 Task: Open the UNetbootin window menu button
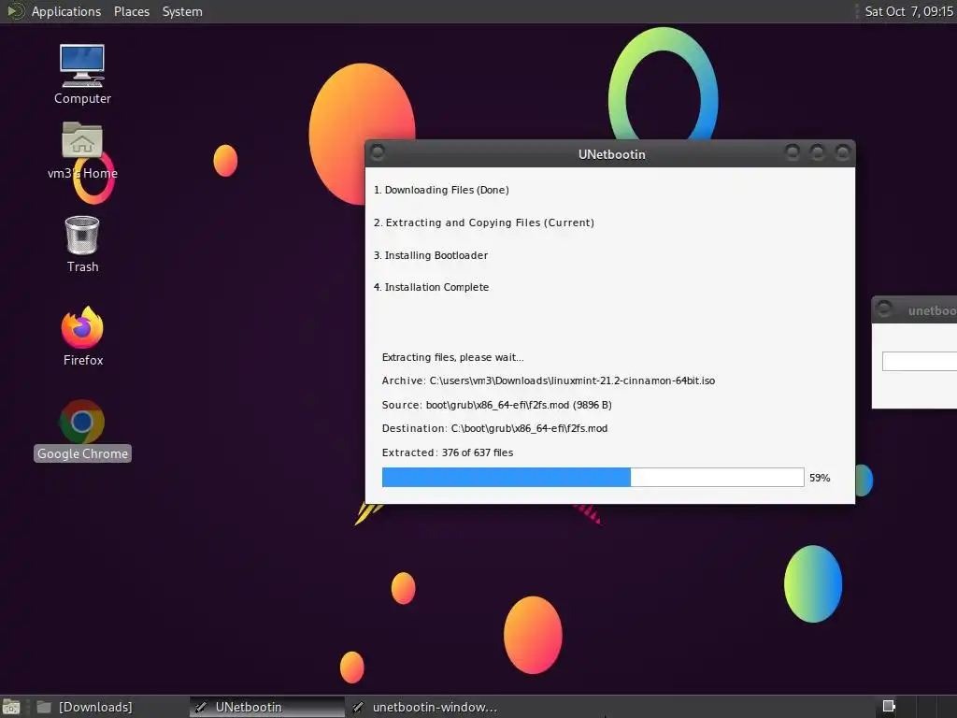click(x=378, y=152)
